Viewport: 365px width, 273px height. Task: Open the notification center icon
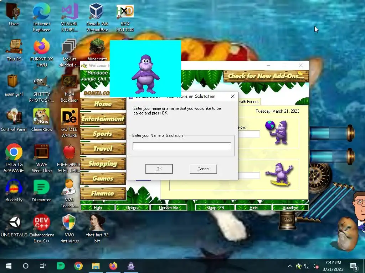point(354,266)
